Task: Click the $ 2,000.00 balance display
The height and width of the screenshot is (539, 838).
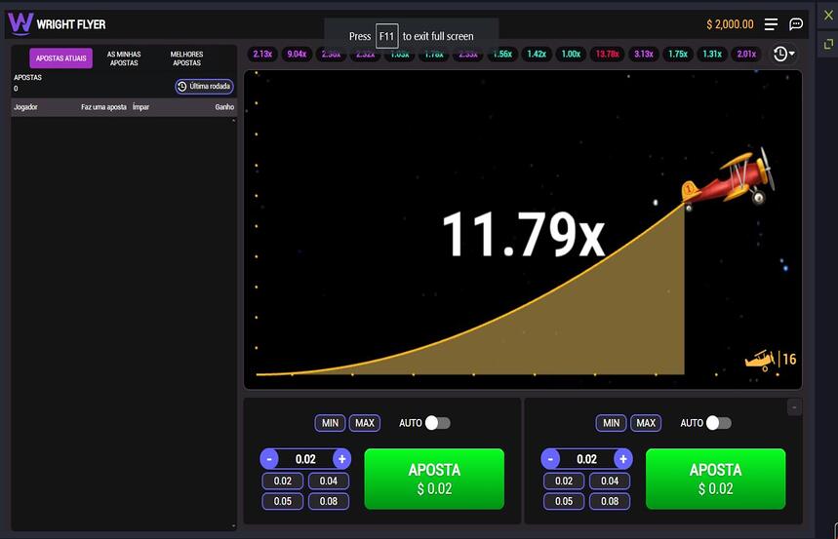Action: click(x=730, y=24)
